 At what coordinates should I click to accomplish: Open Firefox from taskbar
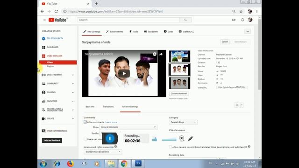coord(71,164)
